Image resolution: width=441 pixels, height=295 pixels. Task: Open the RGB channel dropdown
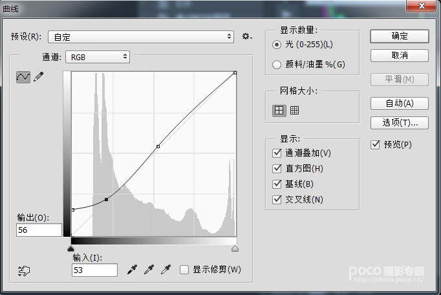click(x=98, y=57)
